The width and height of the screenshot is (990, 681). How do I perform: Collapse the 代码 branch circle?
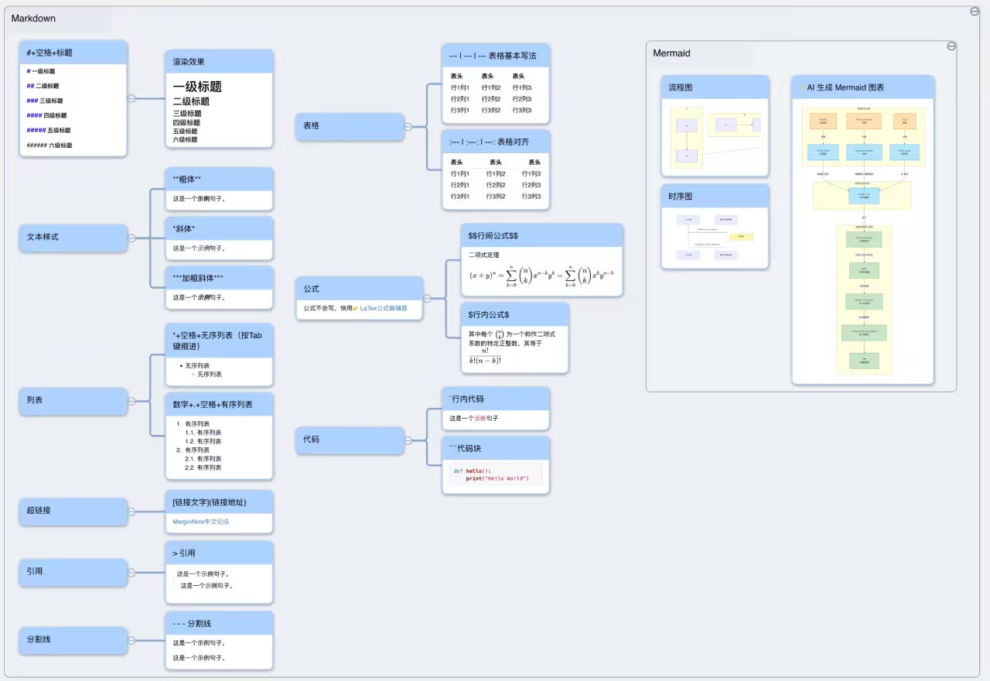pos(408,440)
